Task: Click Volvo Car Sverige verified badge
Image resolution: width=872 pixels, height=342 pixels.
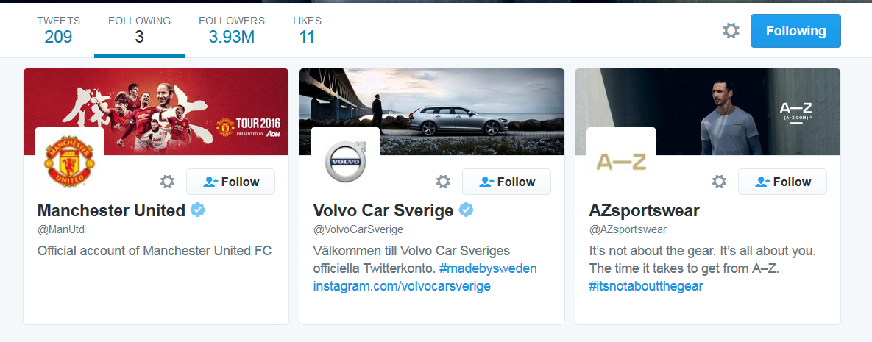Action: (466, 210)
